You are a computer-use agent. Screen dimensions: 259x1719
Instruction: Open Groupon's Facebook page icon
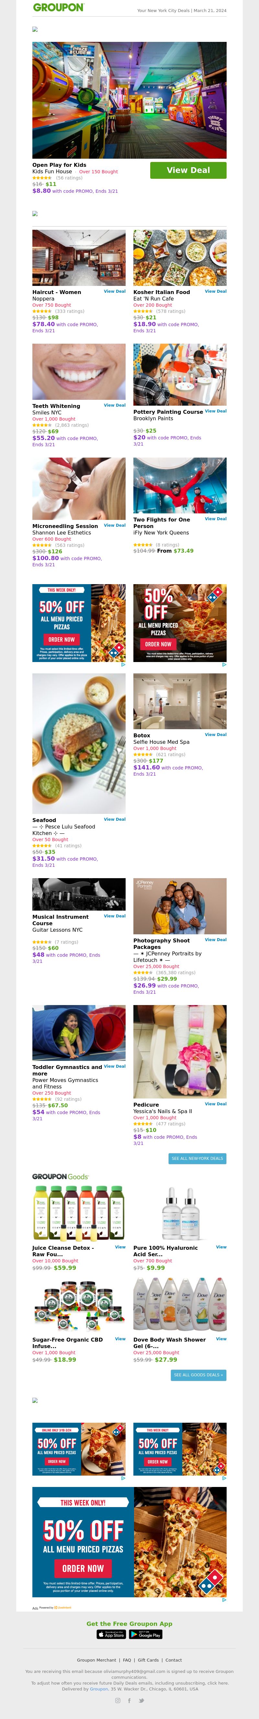coord(129,1700)
